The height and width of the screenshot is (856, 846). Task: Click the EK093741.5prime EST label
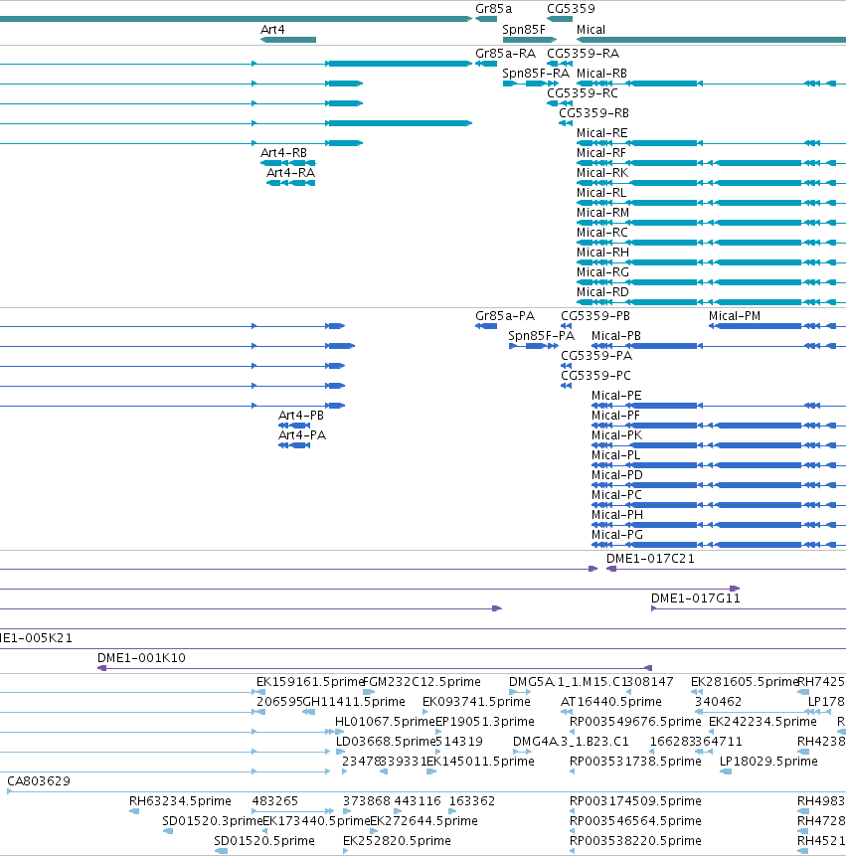(x=476, y=702)
